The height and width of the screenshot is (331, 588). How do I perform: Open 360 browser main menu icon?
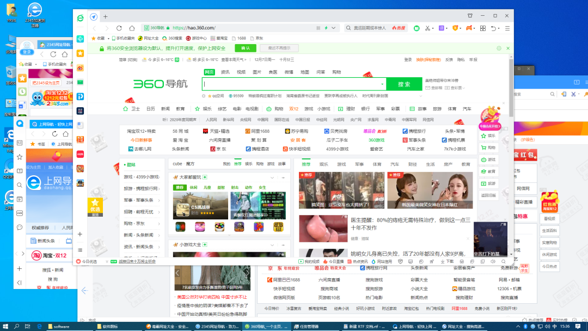tap(507, 28)
